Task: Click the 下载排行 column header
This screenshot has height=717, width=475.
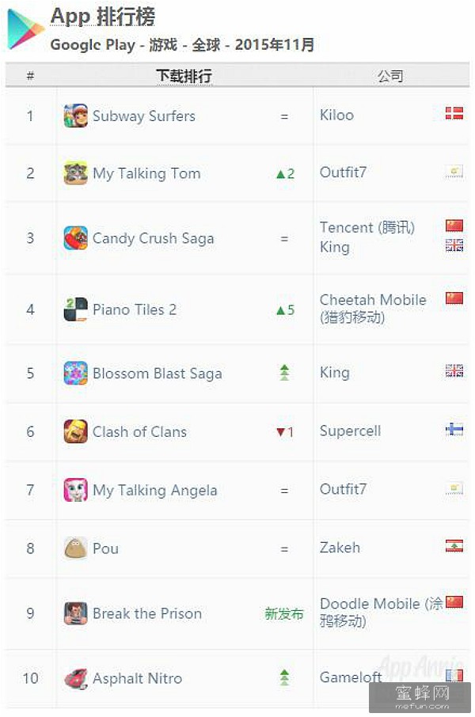Action: [x=184, y=76]
